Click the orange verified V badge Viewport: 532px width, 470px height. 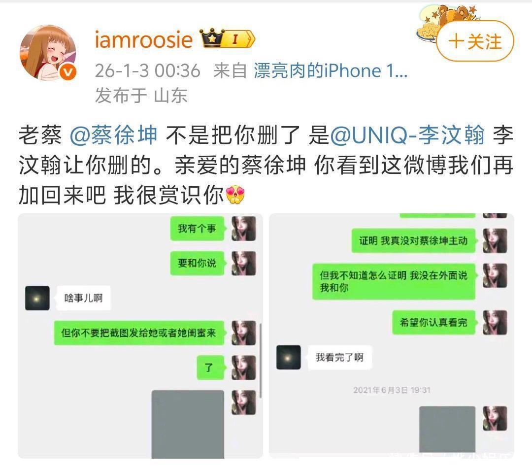click(68, 72)
